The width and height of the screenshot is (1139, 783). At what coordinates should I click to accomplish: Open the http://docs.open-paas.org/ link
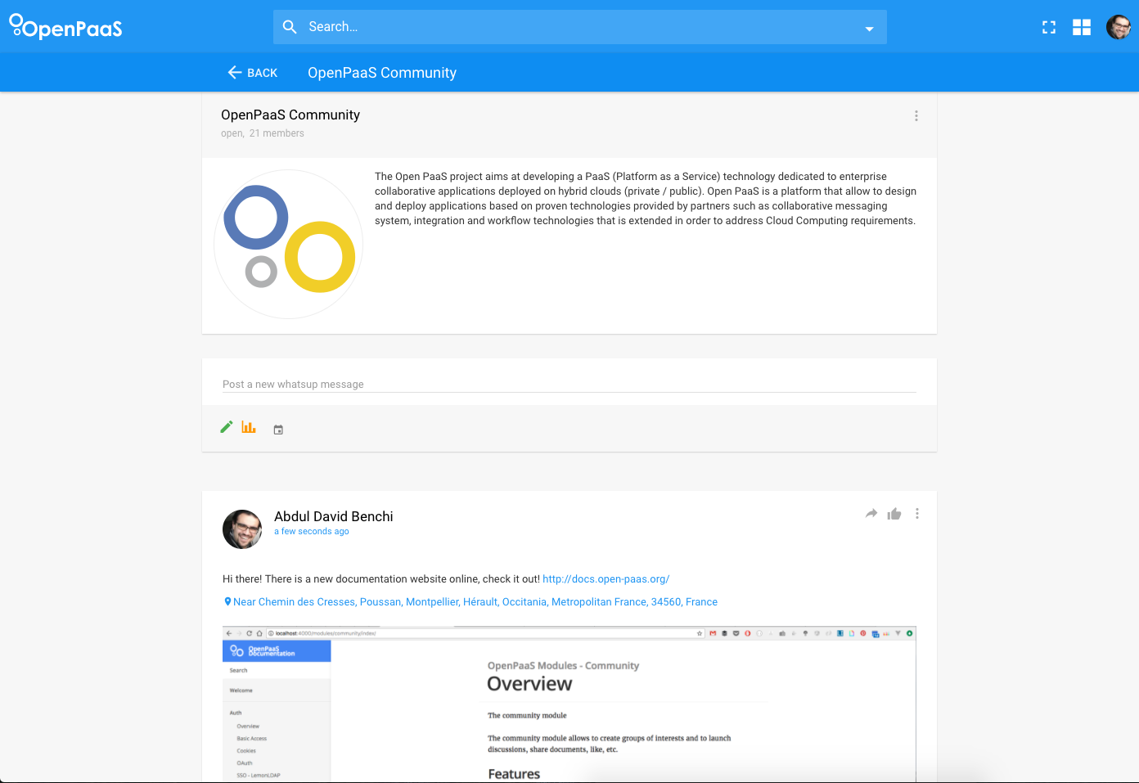click(x=606, y=579)
